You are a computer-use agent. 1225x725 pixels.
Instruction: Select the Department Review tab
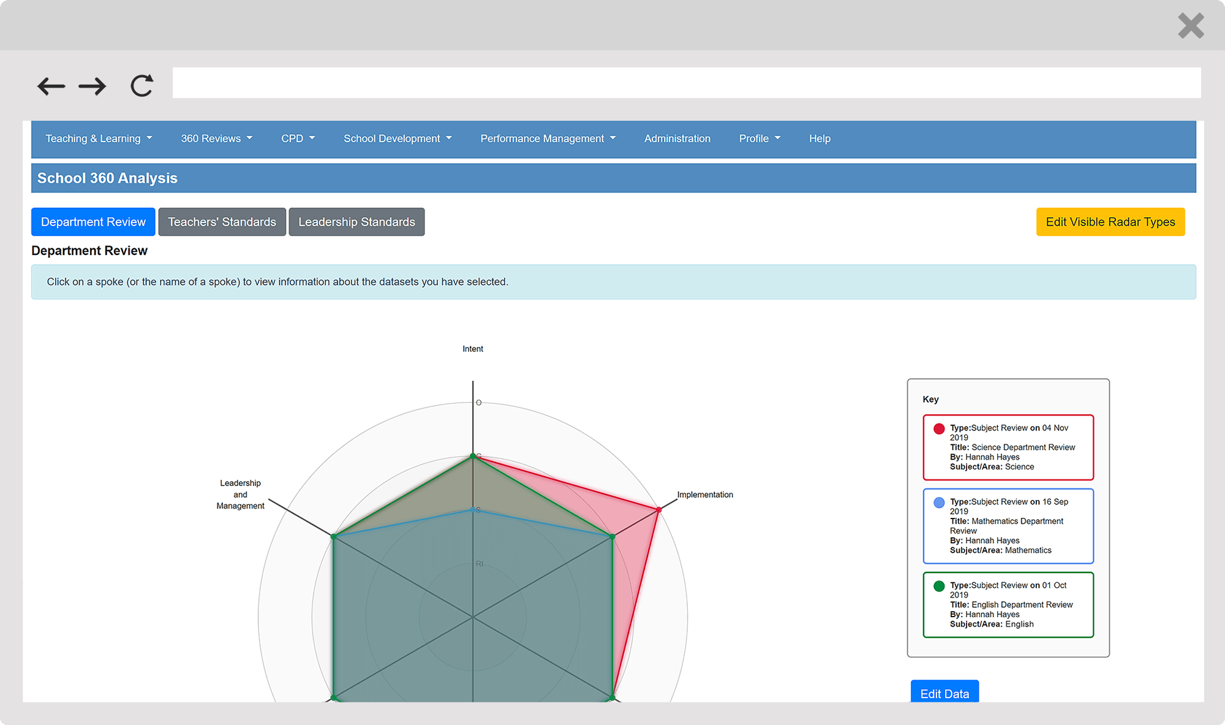tap(93, 222)
